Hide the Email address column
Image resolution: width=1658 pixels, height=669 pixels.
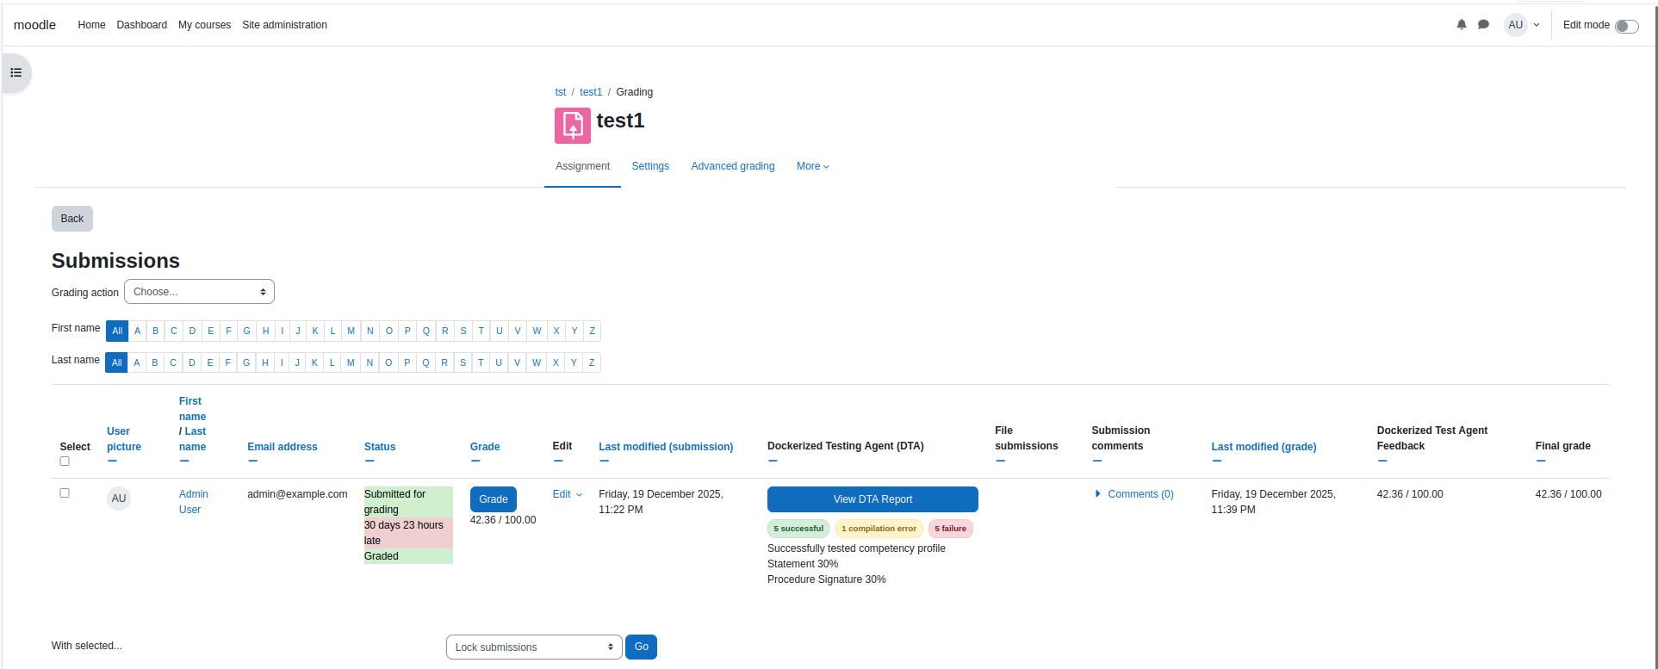point(252,461)
